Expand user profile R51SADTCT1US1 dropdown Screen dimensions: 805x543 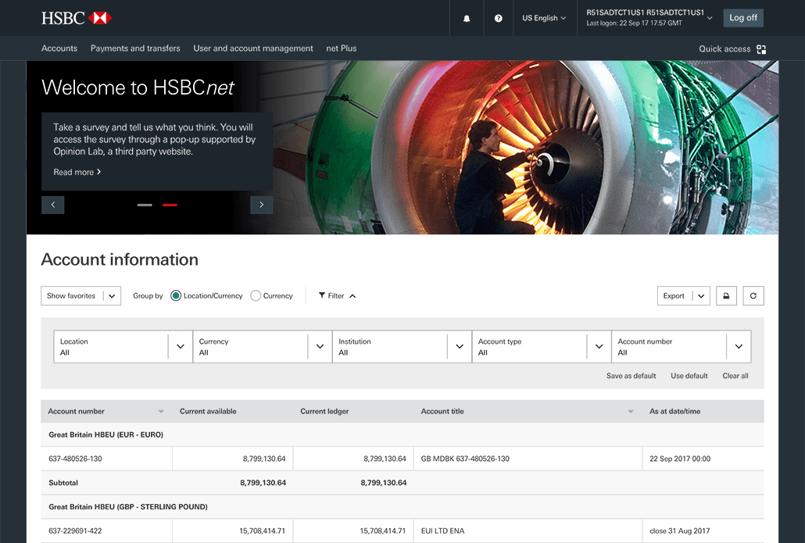point(710,18)
